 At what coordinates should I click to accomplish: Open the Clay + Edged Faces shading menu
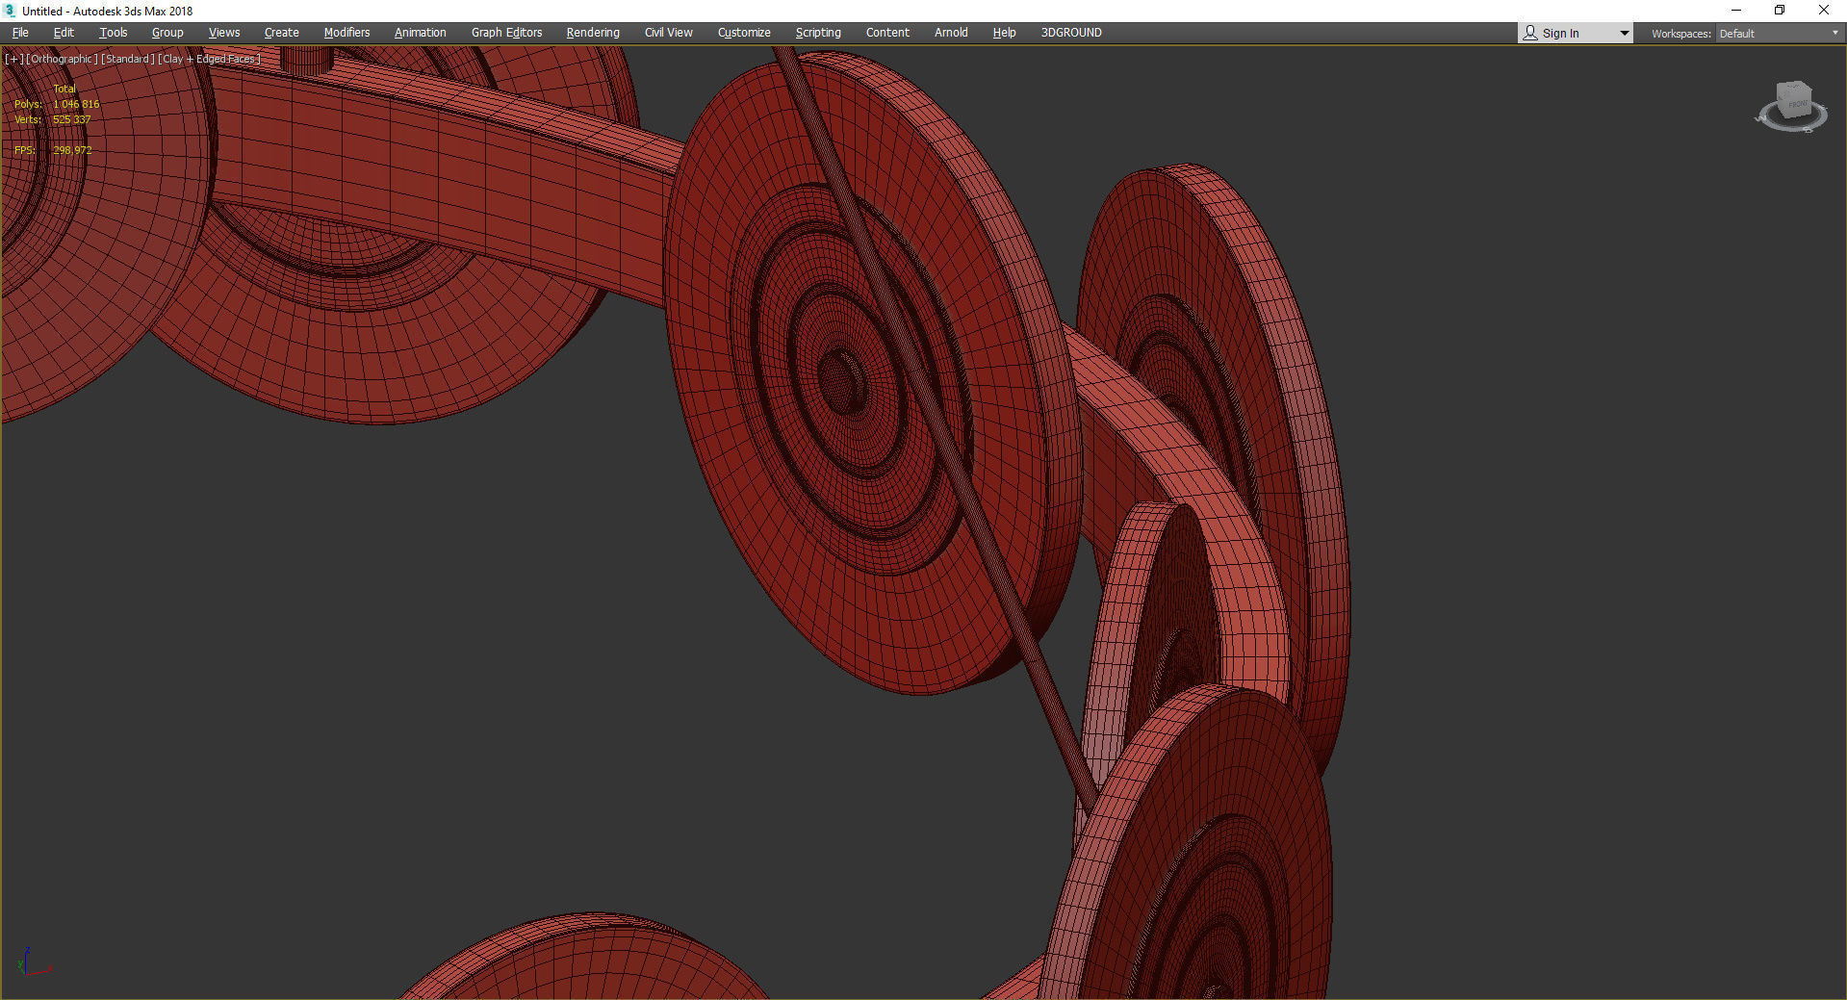coord(209,59)
